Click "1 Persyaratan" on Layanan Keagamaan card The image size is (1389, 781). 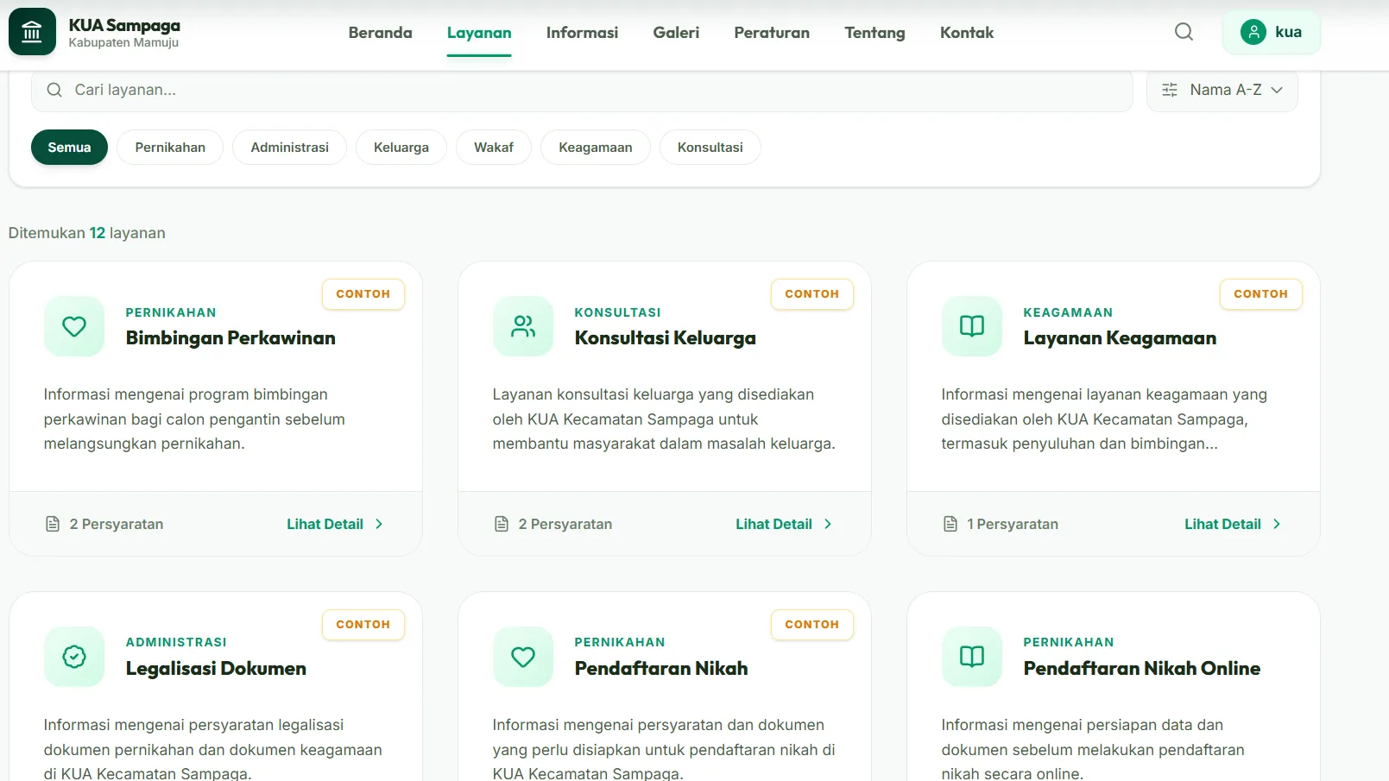(1013, 524)
